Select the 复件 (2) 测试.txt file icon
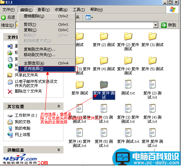Viewport: 181px width, 166px height. tap(152, 84)
